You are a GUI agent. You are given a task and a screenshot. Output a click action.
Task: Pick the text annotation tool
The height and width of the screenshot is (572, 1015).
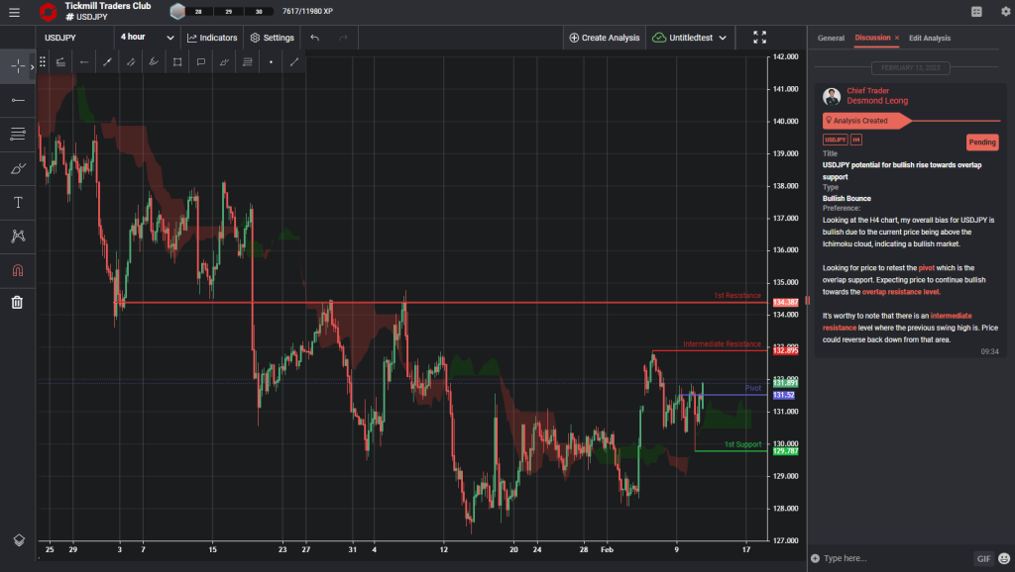click(x=16, y=201)
